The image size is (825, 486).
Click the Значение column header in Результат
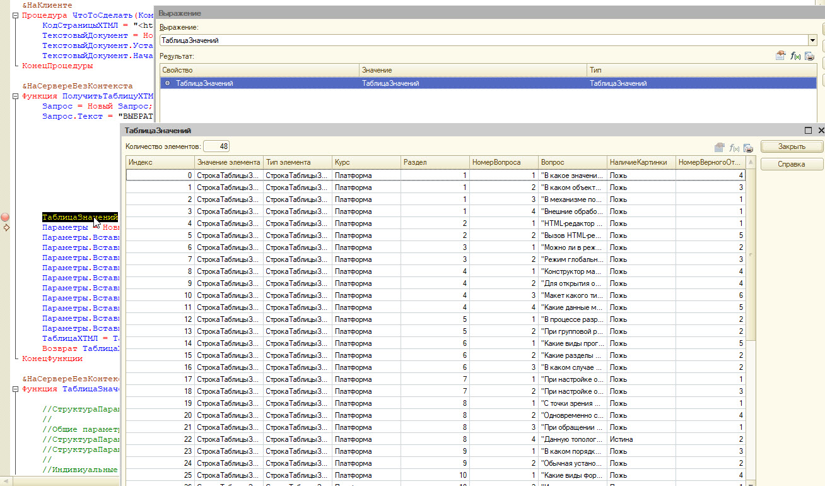pyautogui.click(x=472, y=70)
